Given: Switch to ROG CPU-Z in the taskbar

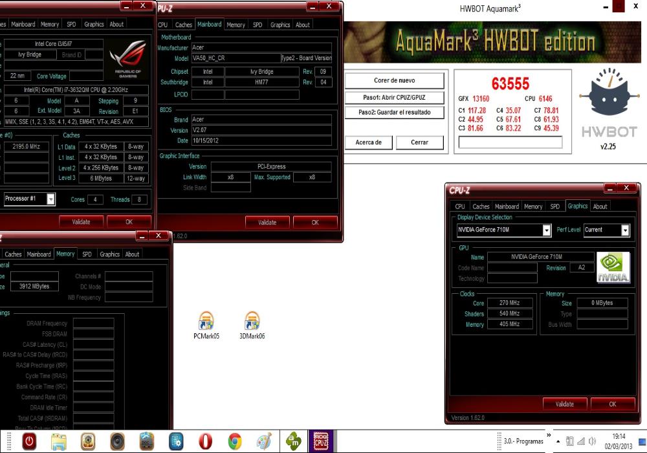Looking at the screenshot, I should pos(321,441).
